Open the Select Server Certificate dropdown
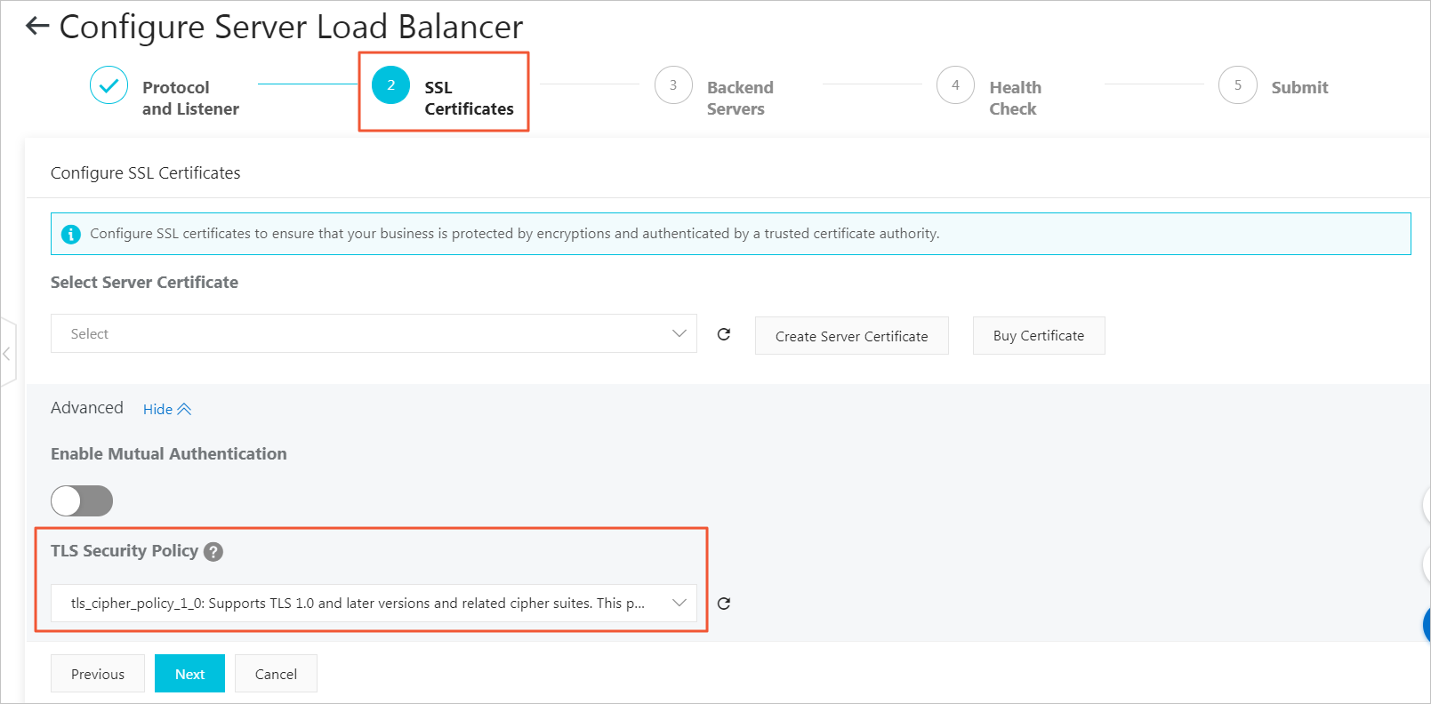Viewport: 1431px width, 704px height. (x=374, y=334)
